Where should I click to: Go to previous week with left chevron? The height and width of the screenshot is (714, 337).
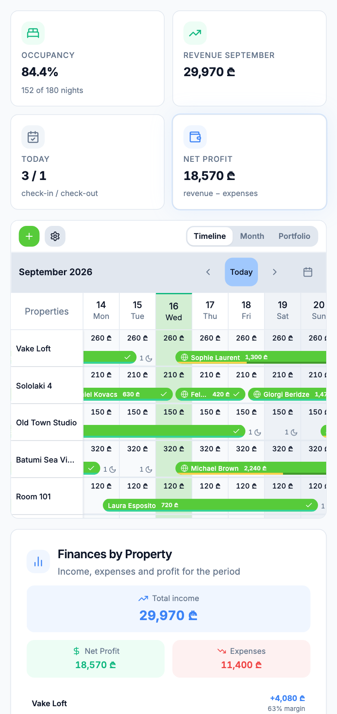tap(208, 272)
